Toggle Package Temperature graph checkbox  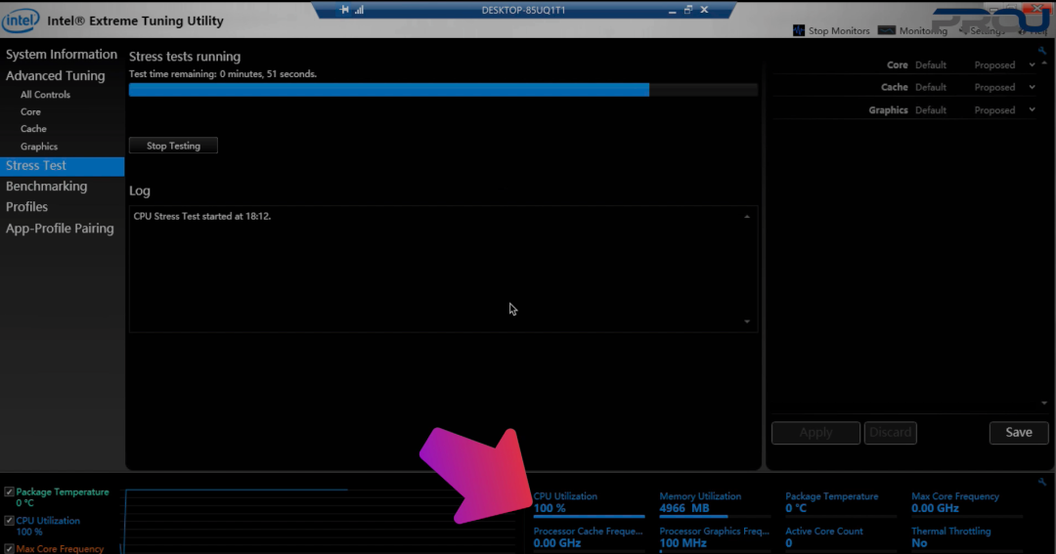[10, 492]
